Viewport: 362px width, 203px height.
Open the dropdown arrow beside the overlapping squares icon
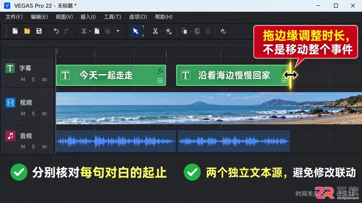(x=191, y=31)
